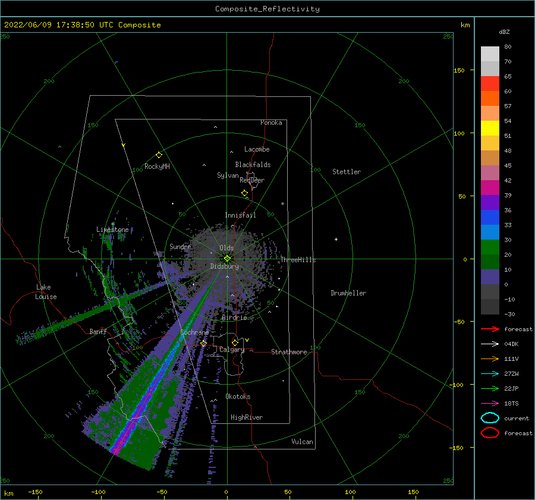This screenshot has height=500, width=535.
Task: Click the yellow radar-site marker between Olds and Didsbury
Action: (227, 259)
